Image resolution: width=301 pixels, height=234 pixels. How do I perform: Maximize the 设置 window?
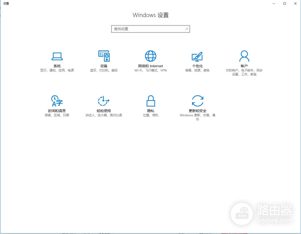pos(284,4)
